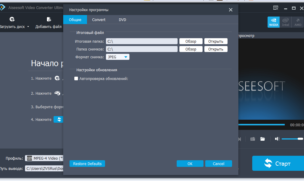
Task: Click the disc icon next to step 1
Action: click(x=57, y=78)
